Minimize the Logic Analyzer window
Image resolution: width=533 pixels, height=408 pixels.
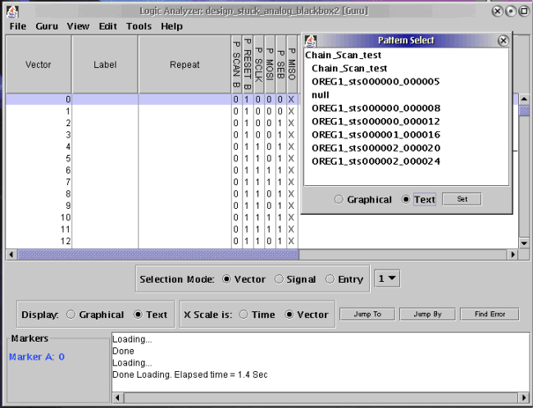pos(511,11)
